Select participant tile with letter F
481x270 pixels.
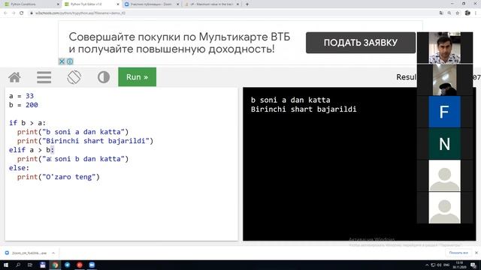(x=444, y=112)
